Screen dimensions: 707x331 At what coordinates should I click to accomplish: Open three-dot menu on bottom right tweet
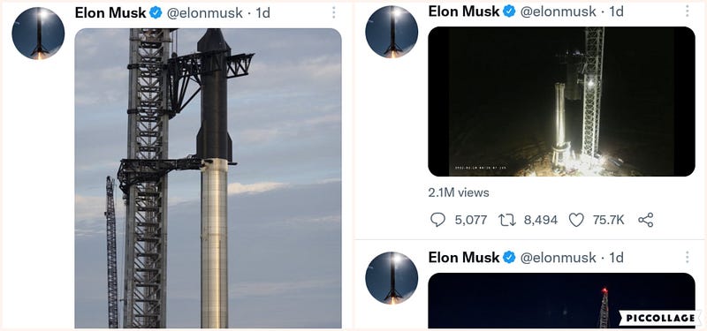(x=688, y=257)
